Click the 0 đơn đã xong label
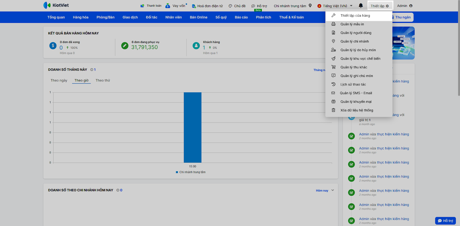The height and width of the screenshot is (226, 460). pyautogui.click(x=70, y=42)
